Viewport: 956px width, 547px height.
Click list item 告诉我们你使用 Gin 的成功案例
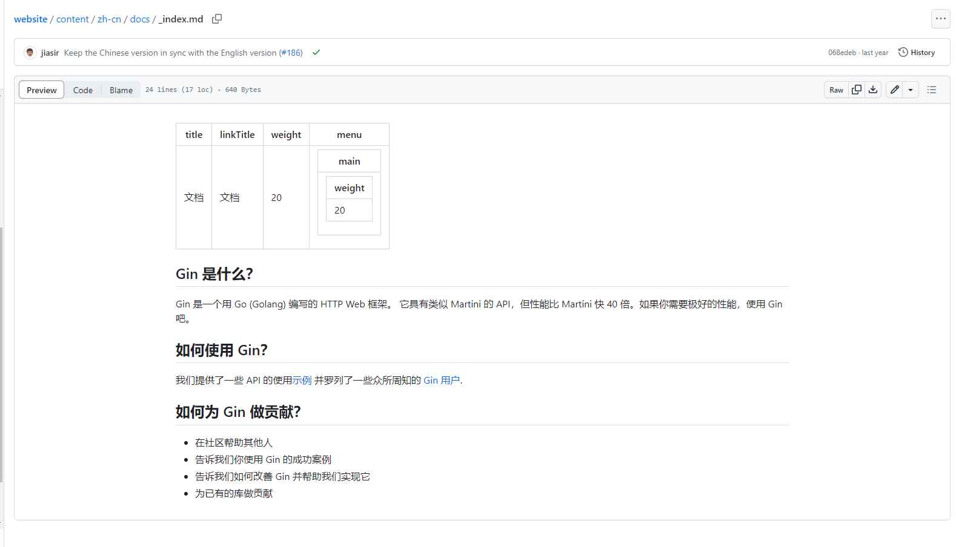263,460
